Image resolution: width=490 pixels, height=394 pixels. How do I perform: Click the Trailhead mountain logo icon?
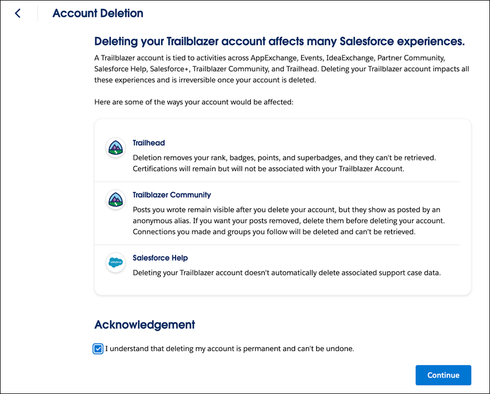point(115,148)
